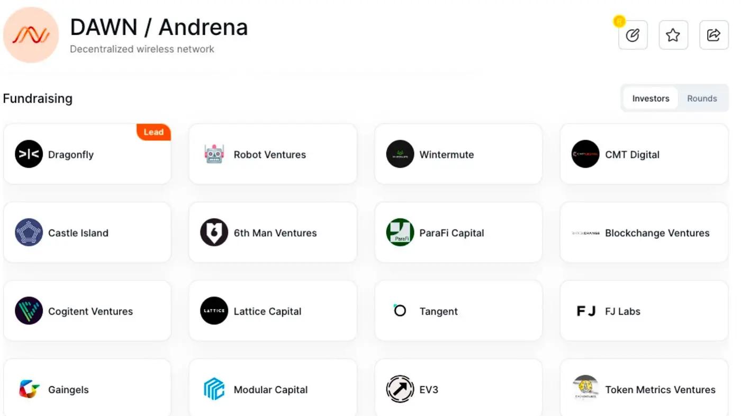This screenshot has width=741, height=416.
Task: Open the Wintermute investor card
Action: (x=458, y=154)
